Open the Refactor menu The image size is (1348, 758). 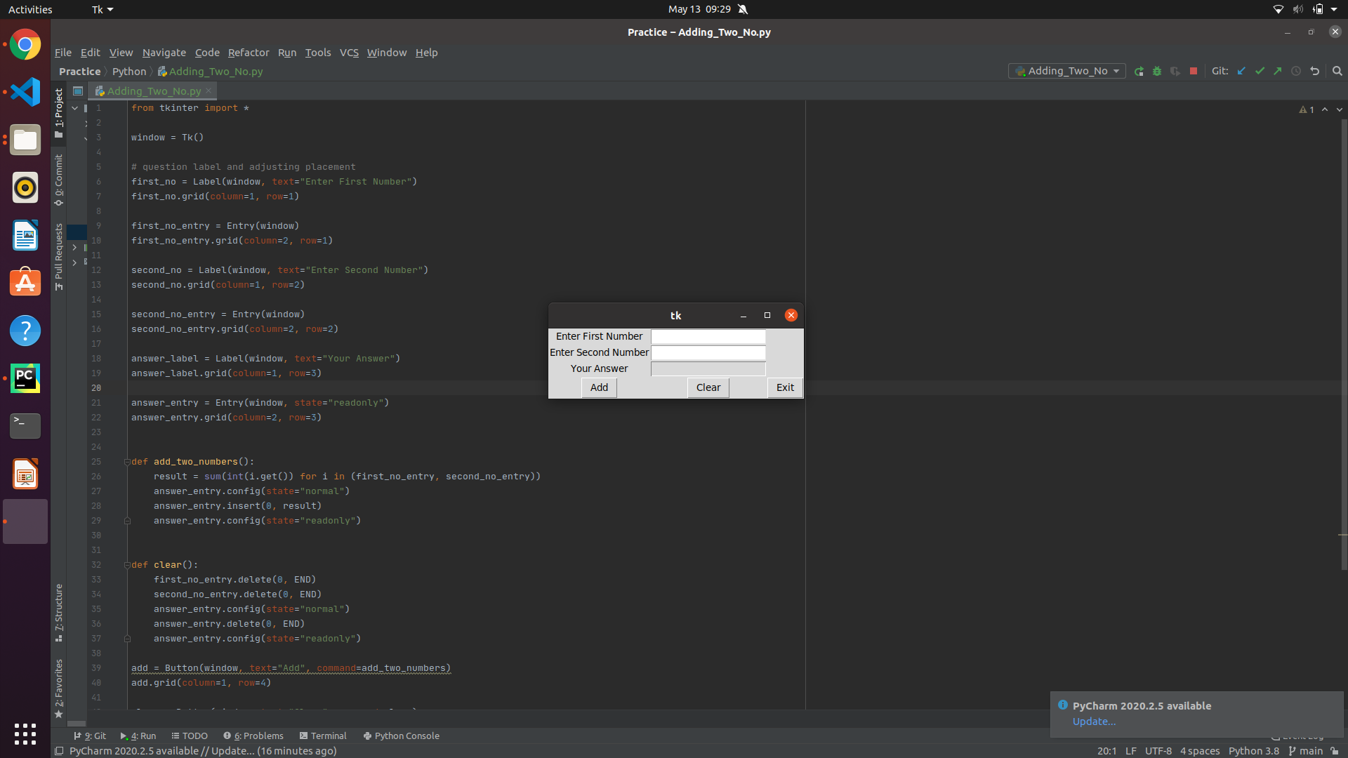click(x=248, y=53)
